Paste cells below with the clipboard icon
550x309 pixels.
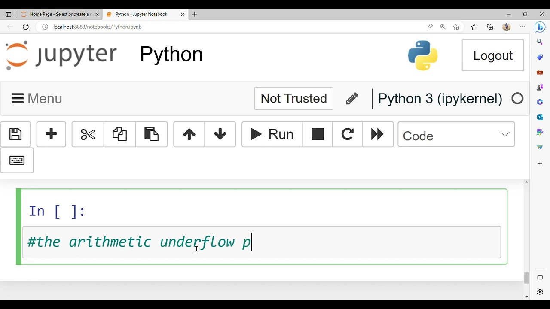(151, 134)
